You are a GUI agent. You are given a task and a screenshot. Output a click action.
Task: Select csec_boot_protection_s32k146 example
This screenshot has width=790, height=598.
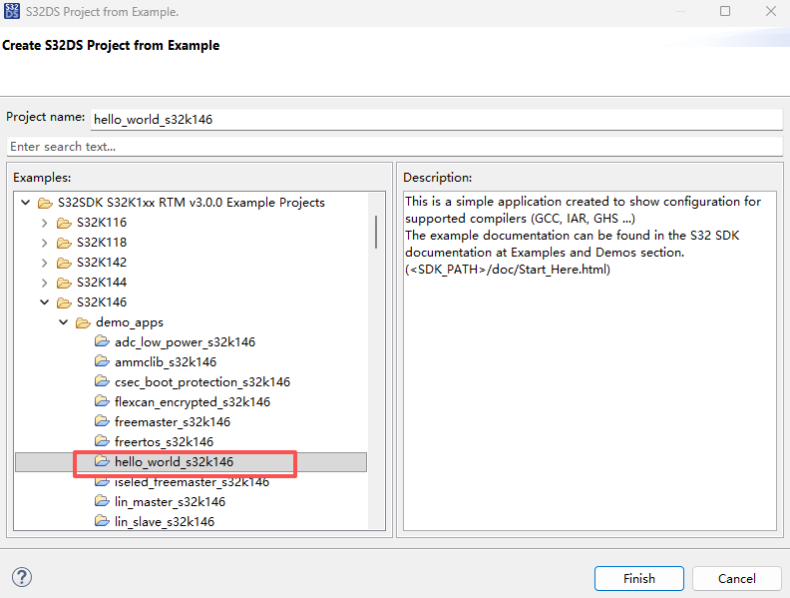point(202,382)
